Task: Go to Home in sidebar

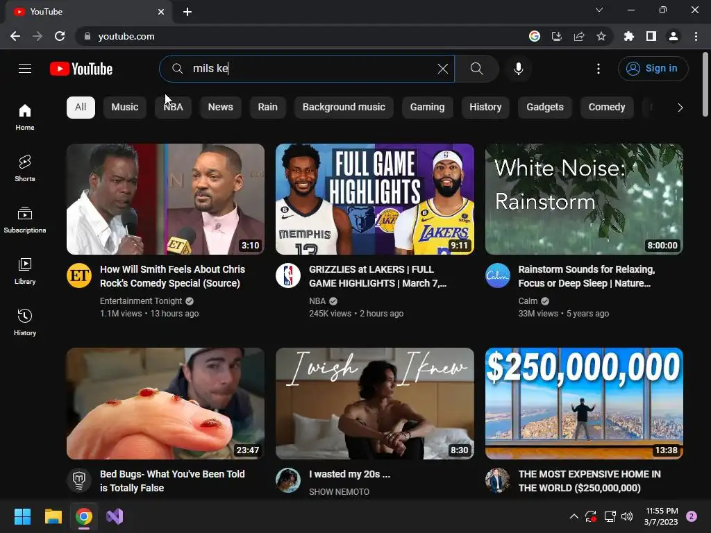Action: click(x=25, y=117)
